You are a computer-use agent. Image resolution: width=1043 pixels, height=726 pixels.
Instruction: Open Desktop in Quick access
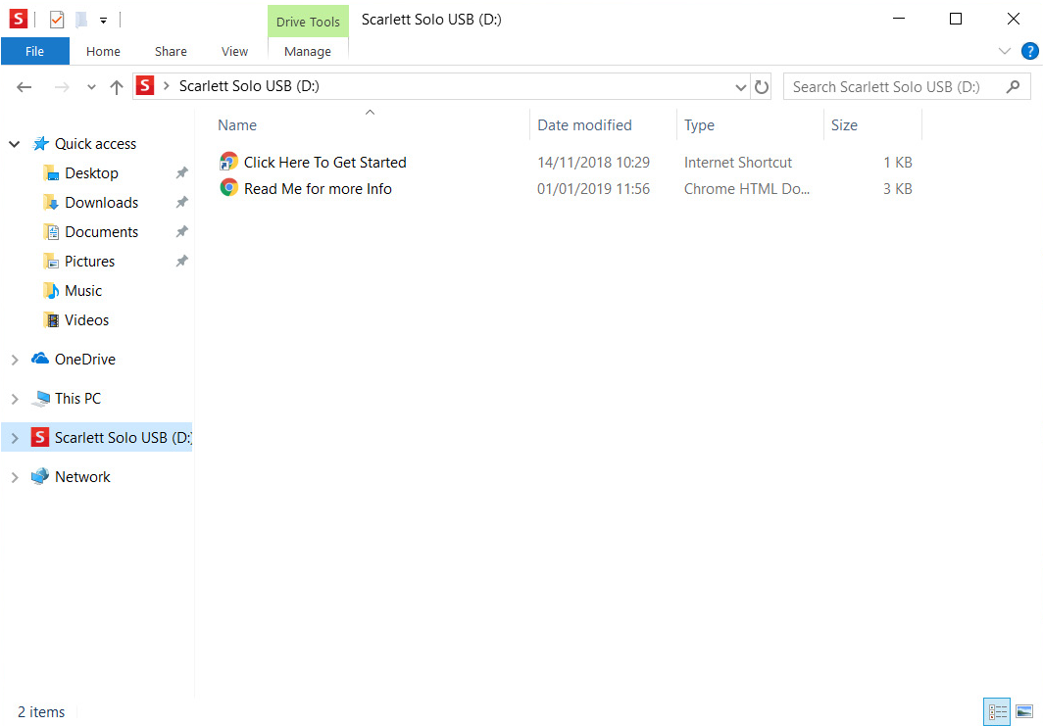point(91,172)
